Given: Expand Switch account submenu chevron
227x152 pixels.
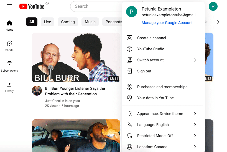Looking at the screenshot, I should pyautogui.click(x=195, y=60).
